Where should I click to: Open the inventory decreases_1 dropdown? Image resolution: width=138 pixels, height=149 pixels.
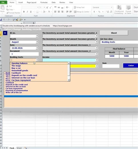click(97, 48)
